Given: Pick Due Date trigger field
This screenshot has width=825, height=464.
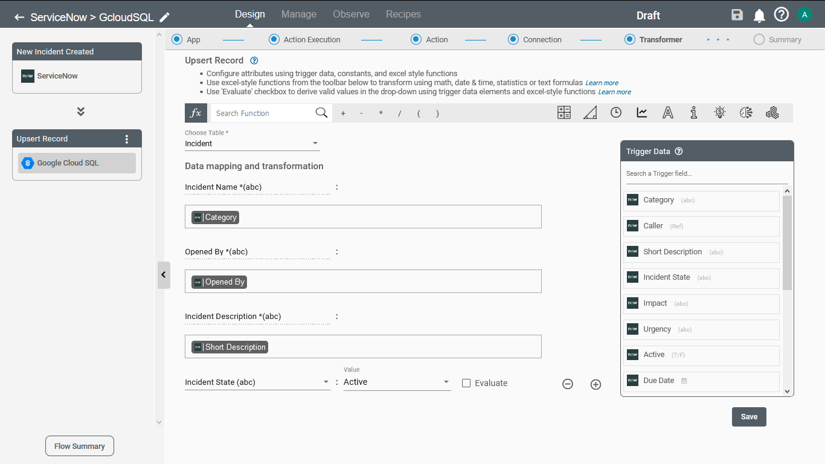Looking at the screenshot, I should coord(701,381).
